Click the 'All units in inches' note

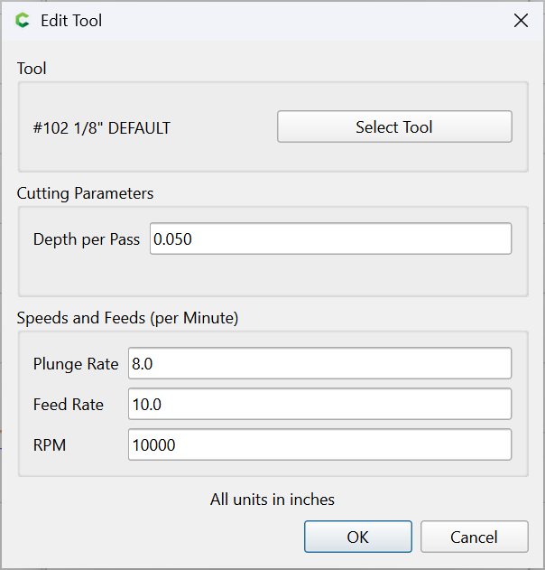point(272,500)
